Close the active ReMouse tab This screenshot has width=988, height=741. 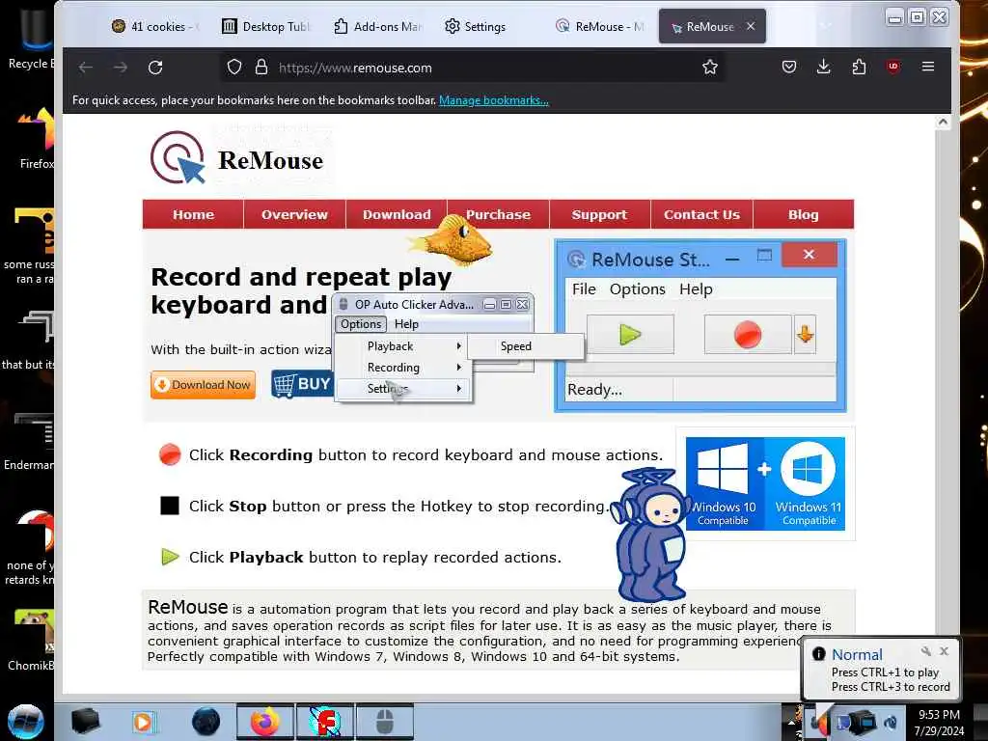pyautogui.click(x=751, y=26)
